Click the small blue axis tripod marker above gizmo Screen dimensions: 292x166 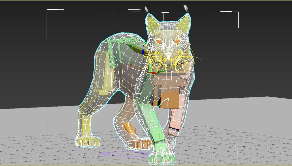click(143, 46)
